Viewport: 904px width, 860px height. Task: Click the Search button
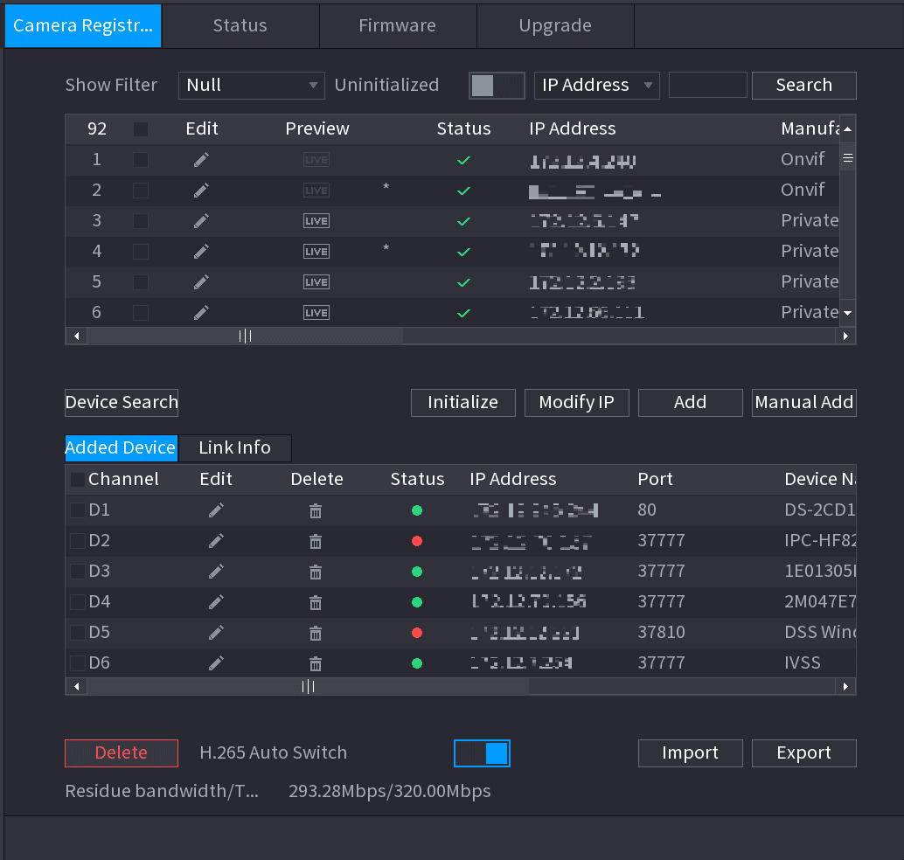[x=803, y=86]
